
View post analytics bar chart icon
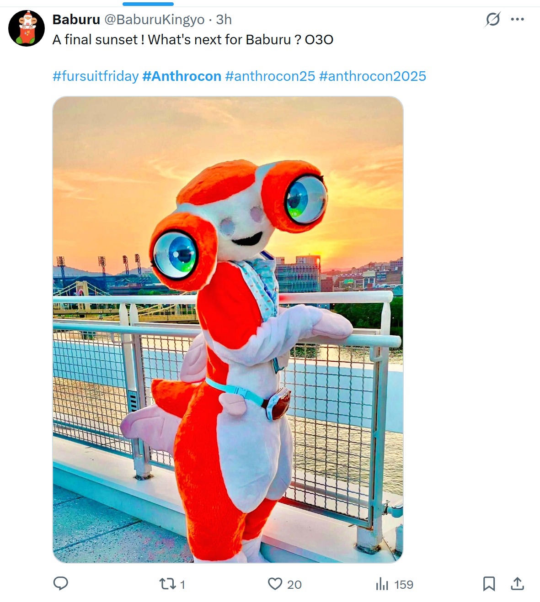click(382, 584)
